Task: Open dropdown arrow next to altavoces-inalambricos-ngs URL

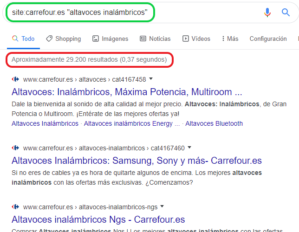Action: [x=162, y=206]
